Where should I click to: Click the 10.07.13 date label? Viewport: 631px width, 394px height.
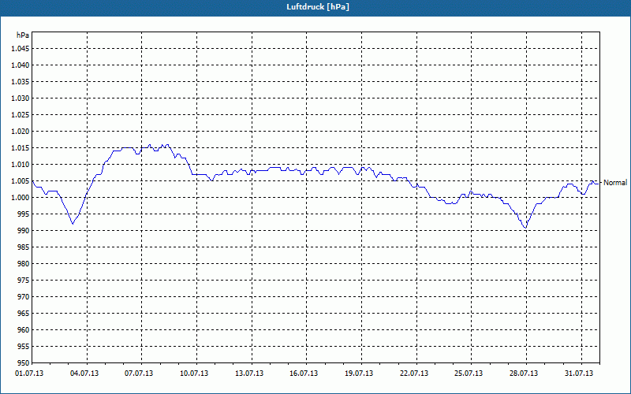point(194,374)
